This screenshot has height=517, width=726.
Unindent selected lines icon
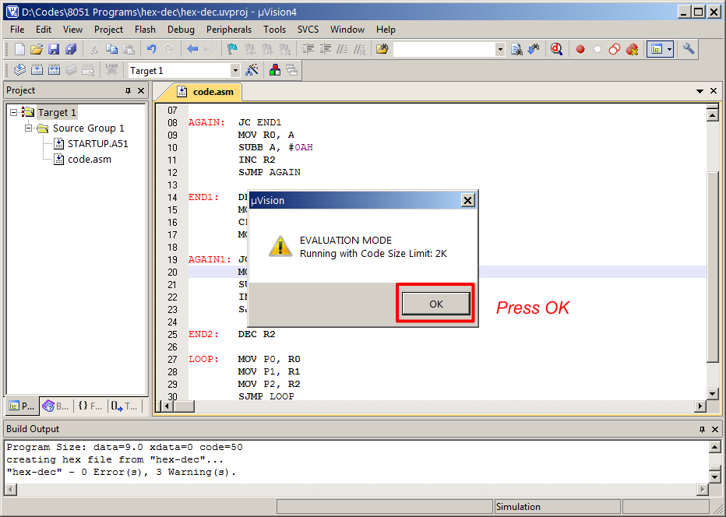pos(326,49)
